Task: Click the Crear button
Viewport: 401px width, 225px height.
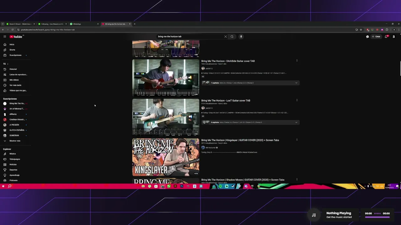Action: (x=376, y=37)
